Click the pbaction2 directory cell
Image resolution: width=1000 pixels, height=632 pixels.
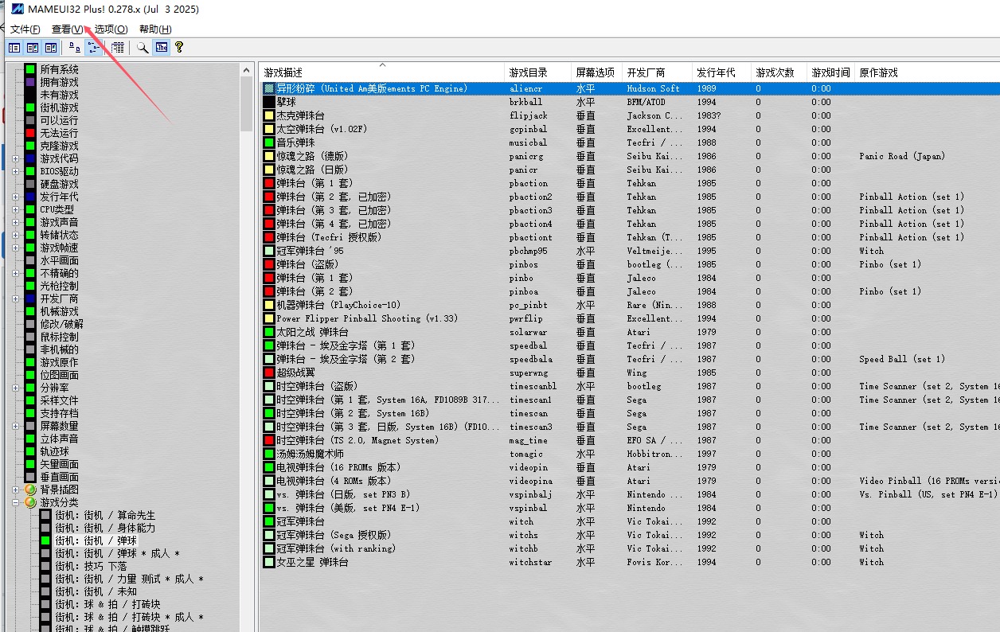point(531,197)
